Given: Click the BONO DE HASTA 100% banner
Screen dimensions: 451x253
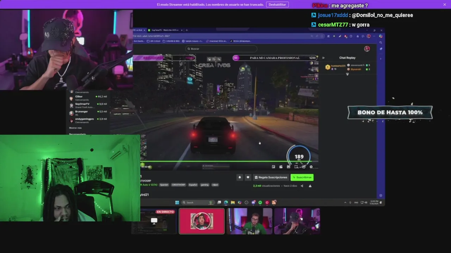Looking at the screenshot, I should click(x=390, y=112).
